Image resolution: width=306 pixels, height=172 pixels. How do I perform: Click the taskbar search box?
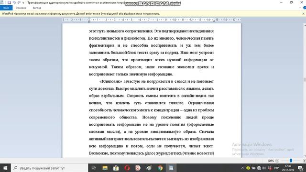click(50, 168)
